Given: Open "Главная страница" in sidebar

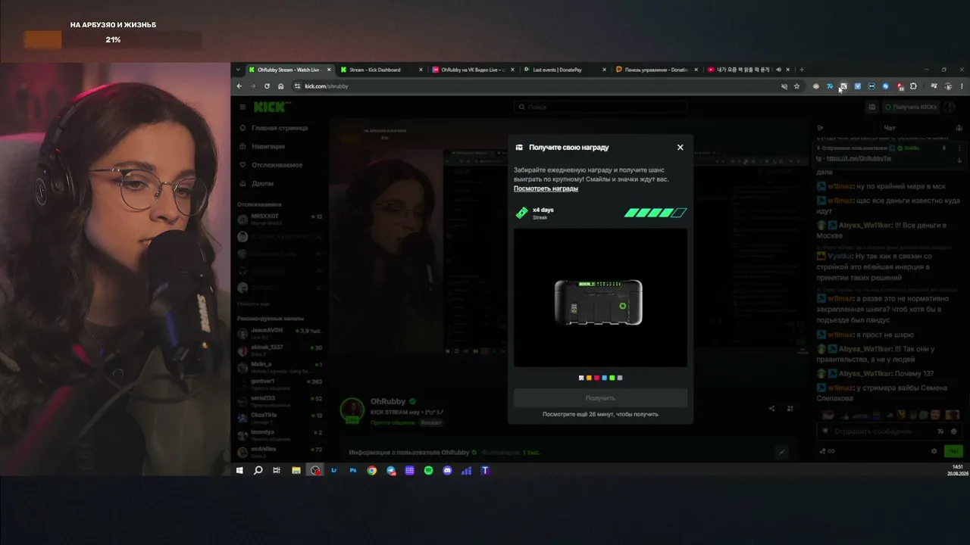Looking at the screenshot, I should click(274, 128).
